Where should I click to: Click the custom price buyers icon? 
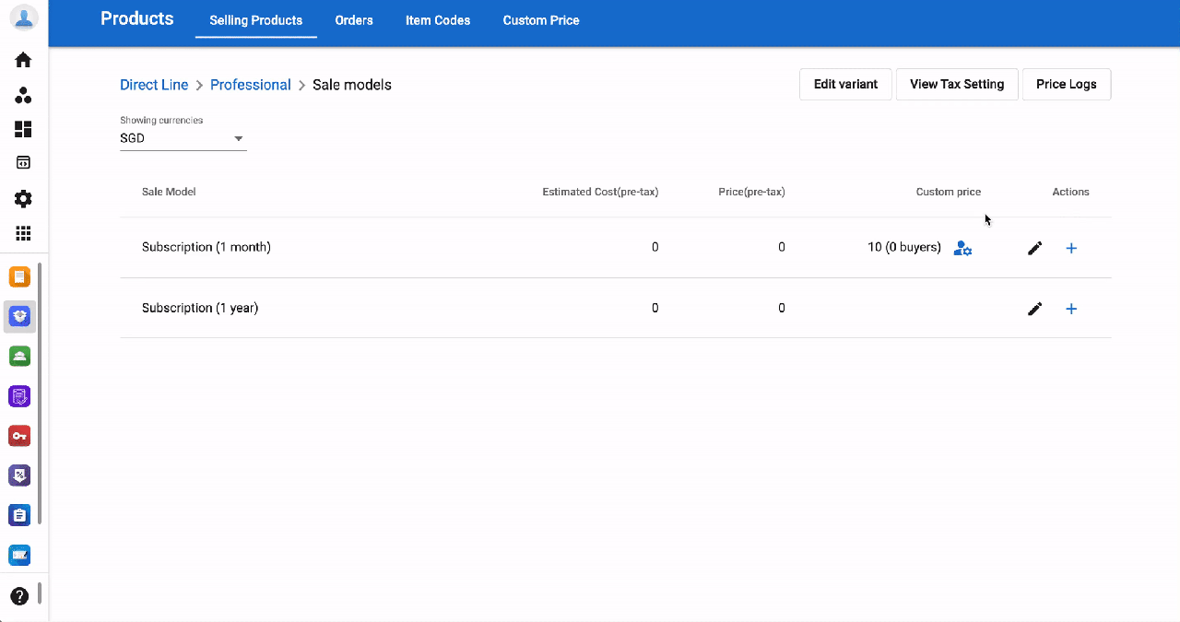962,248
